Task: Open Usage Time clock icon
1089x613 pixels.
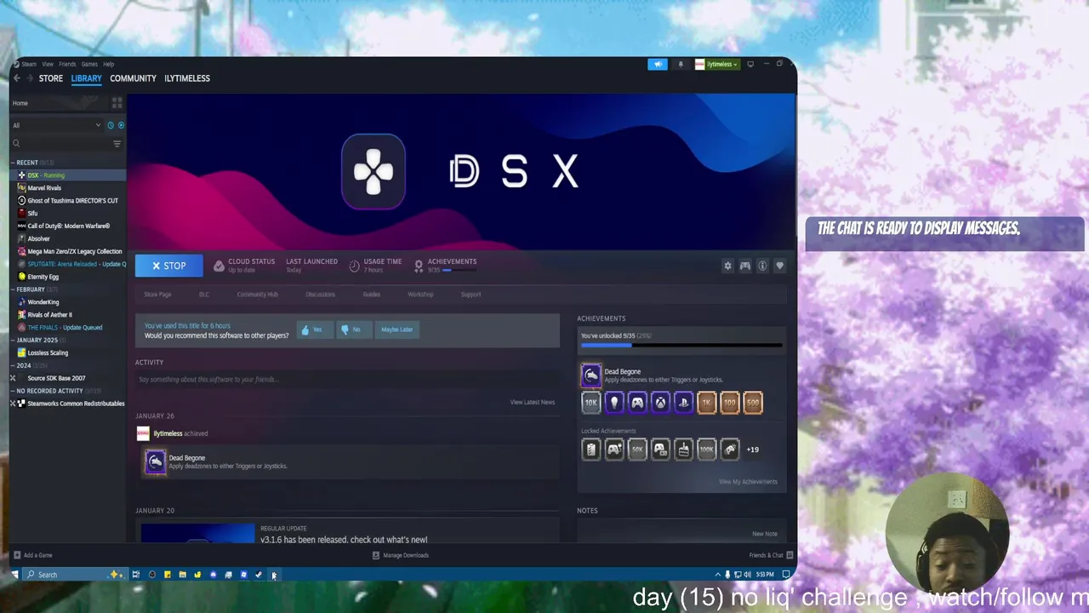Action: point(355,266)
